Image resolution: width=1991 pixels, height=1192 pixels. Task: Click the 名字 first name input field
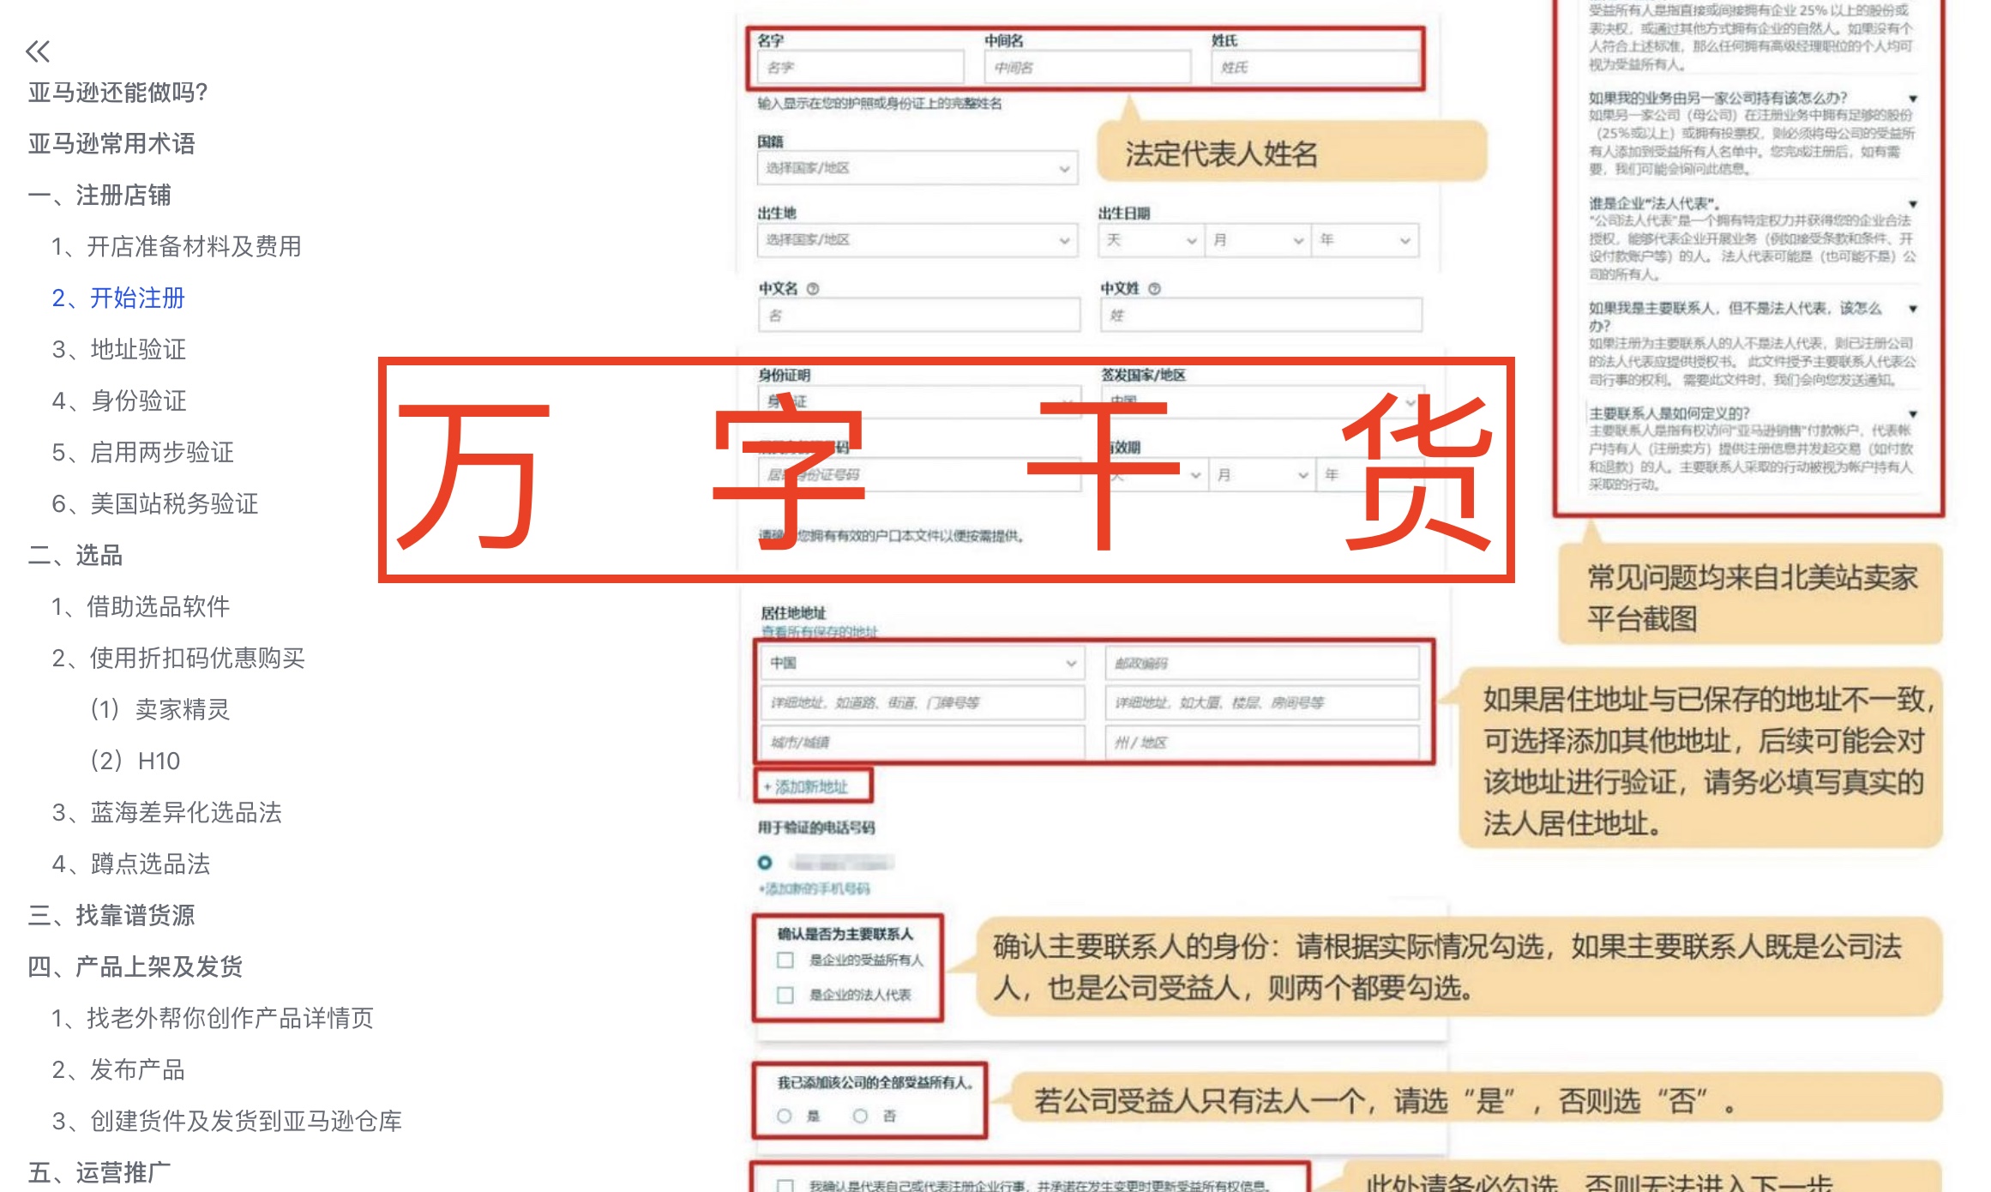pos(860,67)
